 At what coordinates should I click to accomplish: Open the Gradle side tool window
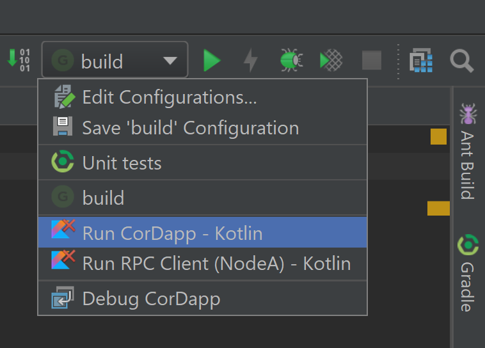pyautogui.click(x=468, y=273)
